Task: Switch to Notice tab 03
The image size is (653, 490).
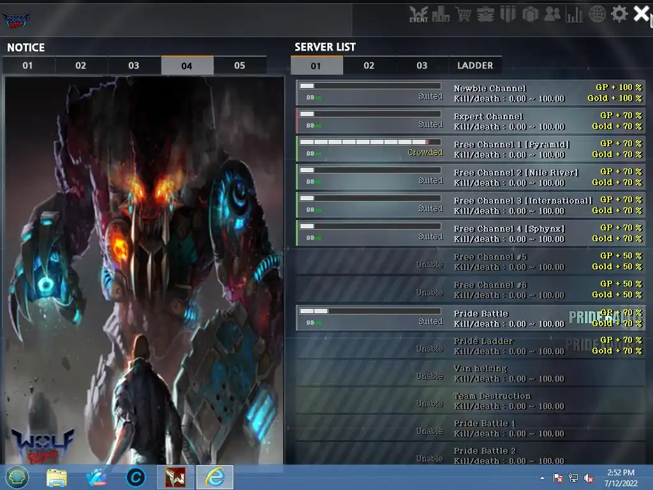Action: pyautogui.click(x=134, y=66)
